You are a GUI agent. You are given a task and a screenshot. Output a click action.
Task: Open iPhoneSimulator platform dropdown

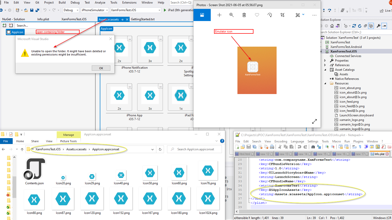click(95, 10)
